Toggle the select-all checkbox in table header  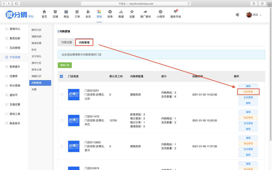(x=61, y=76)
